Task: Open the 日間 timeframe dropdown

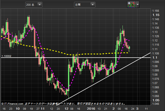Action: pos(85,5)
